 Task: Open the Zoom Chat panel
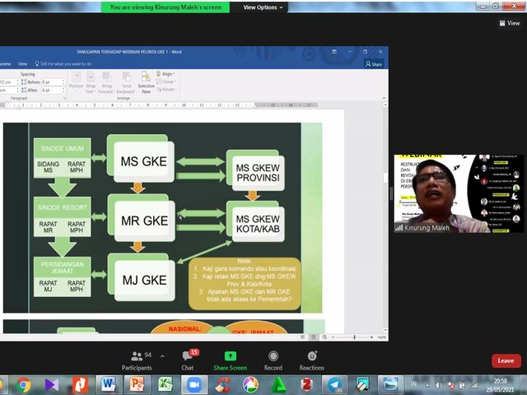point(188,360)
